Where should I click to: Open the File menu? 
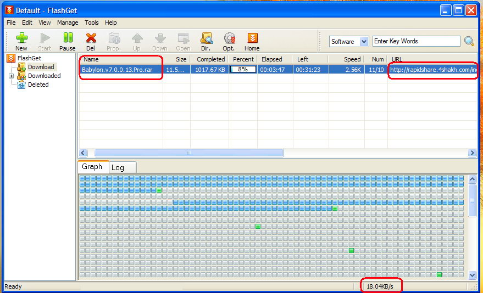[11, 22]
